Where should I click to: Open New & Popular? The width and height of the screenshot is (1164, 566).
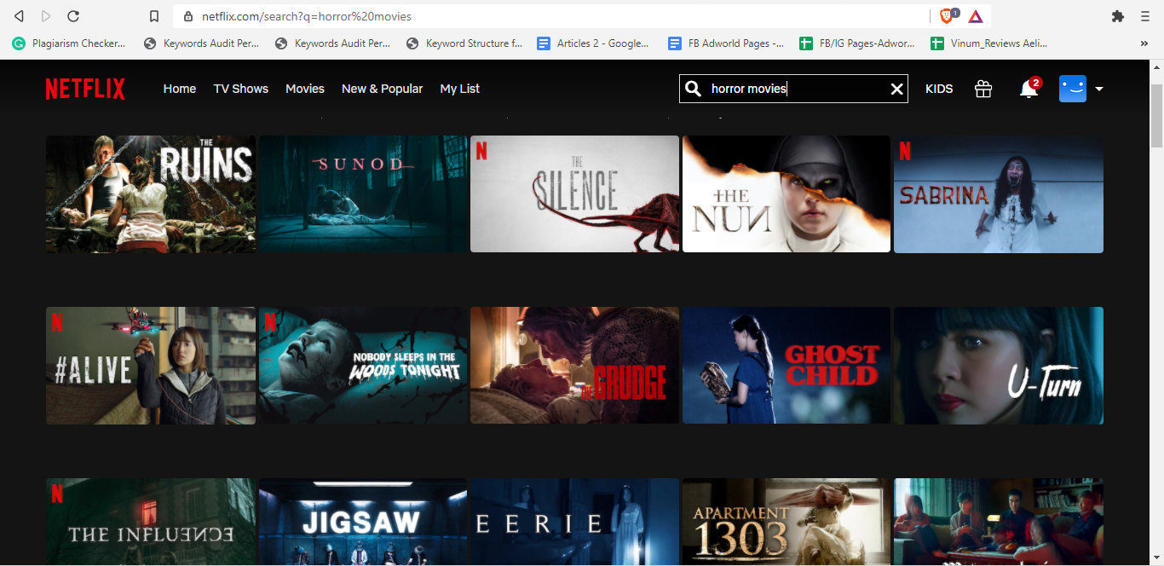click(x=382, y=89)
